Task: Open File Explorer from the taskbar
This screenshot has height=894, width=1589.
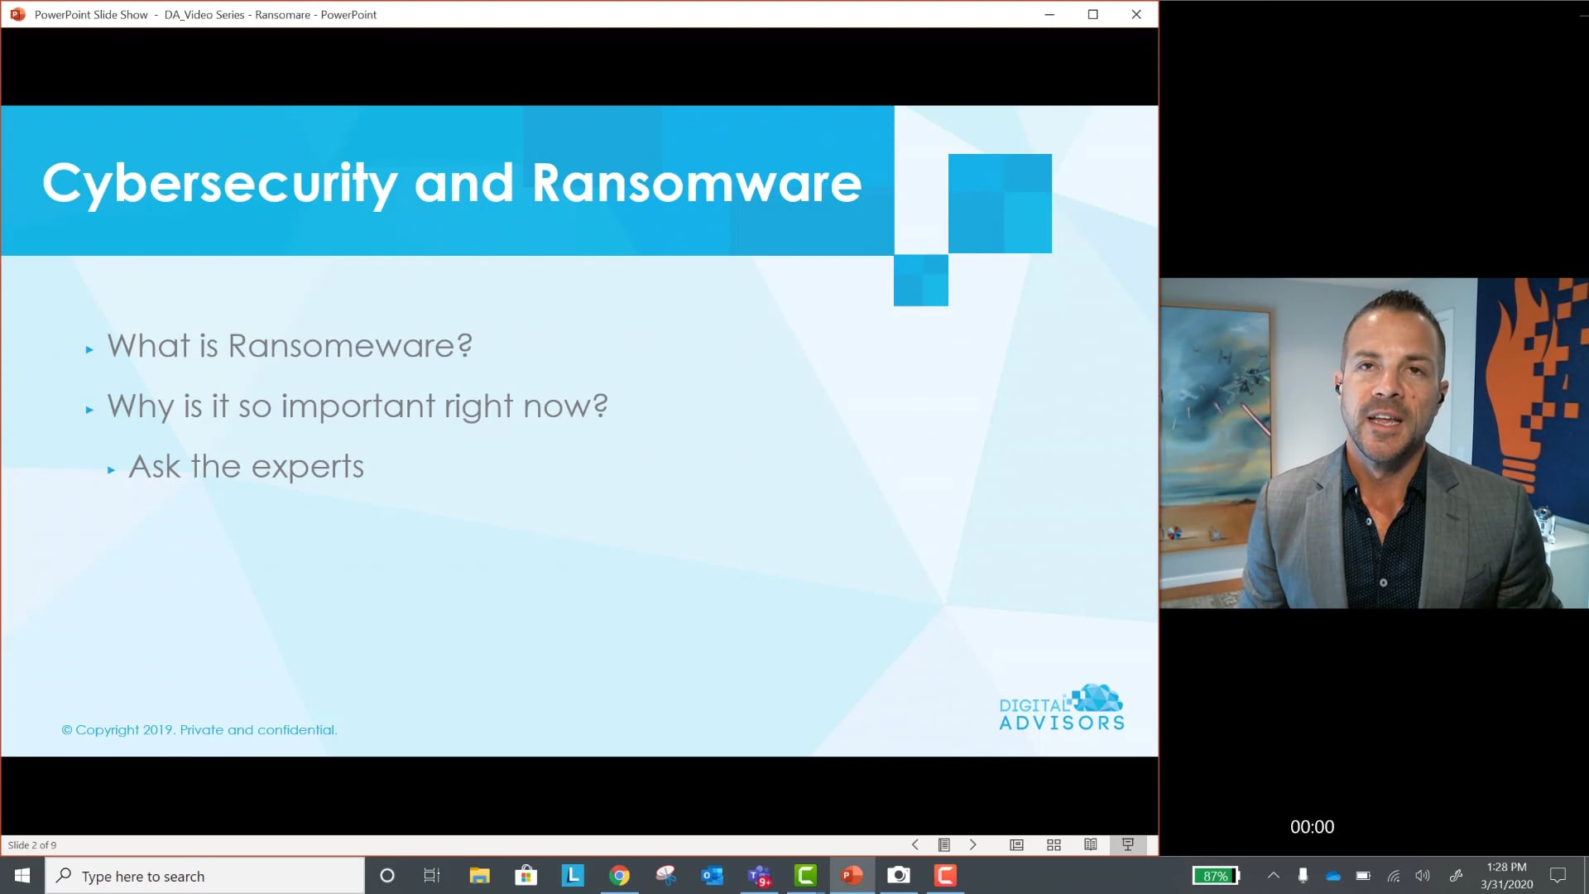Action: (478, 875)
